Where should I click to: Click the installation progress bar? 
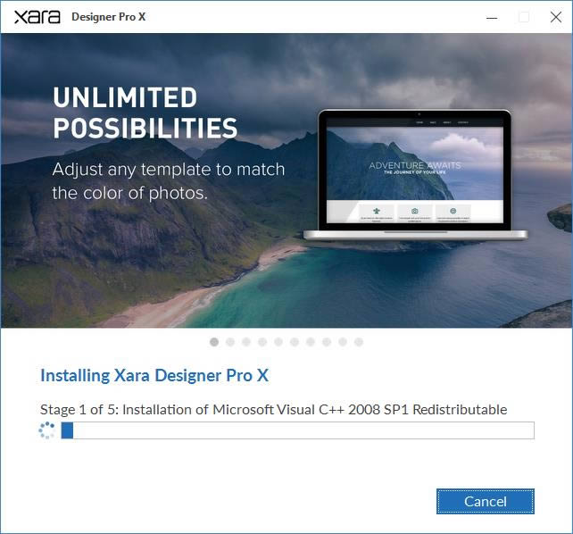(x=297, y=430)
